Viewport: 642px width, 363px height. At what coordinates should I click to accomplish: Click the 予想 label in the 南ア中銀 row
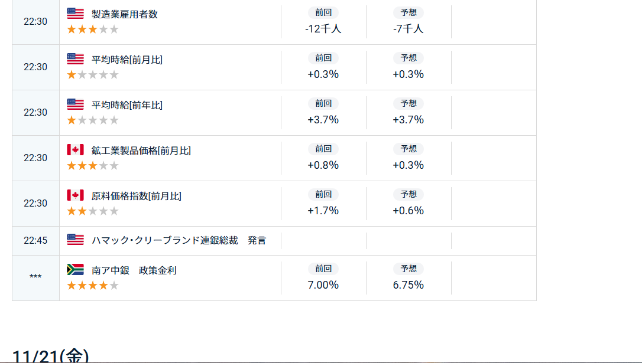pyautogui.click(x=408, y=269)
